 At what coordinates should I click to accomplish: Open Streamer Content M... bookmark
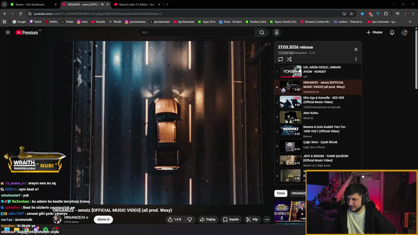(x=315, y=22)
